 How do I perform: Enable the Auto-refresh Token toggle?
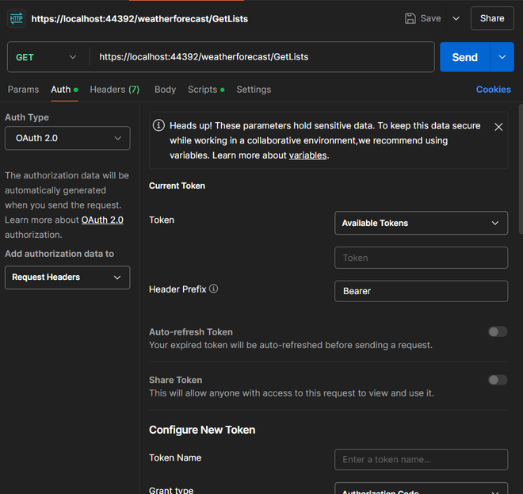click(x=498, y=331)
